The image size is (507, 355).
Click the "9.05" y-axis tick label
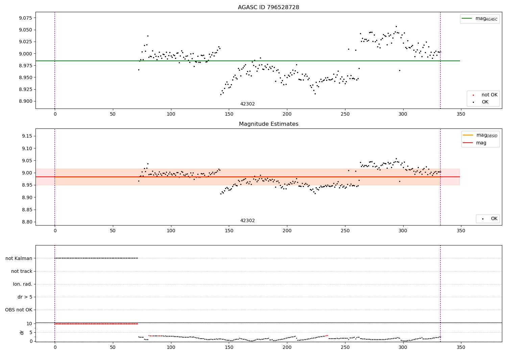pyautogui.click(x=27, y=161)
